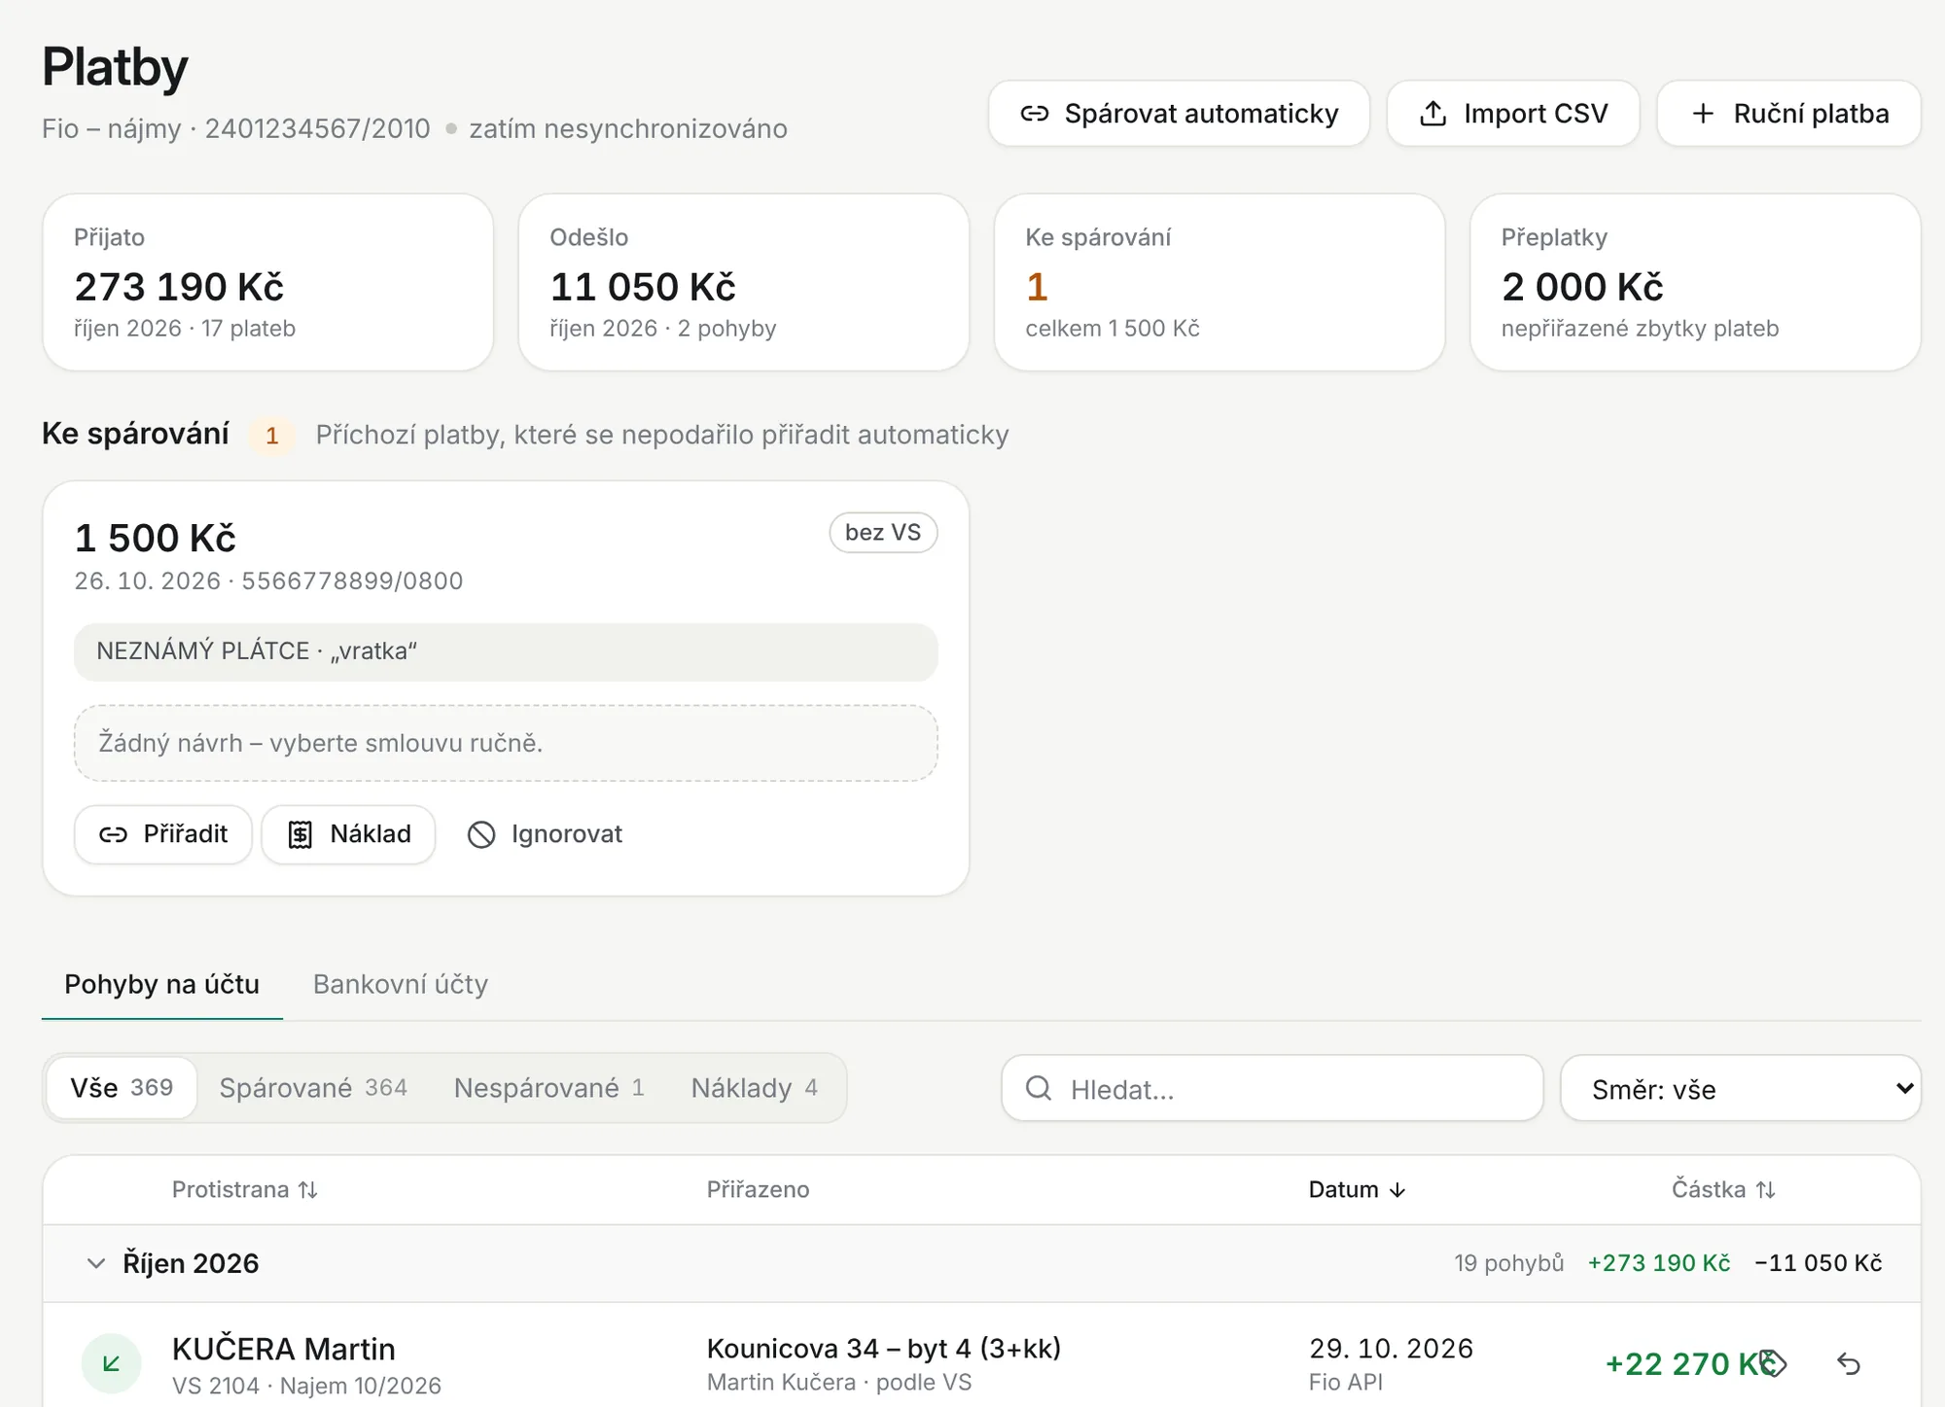The height and width of the screenshot is (1407, 1945).
Task: Open the Ke spárování summary card
Action: [x=1220, y=282]
